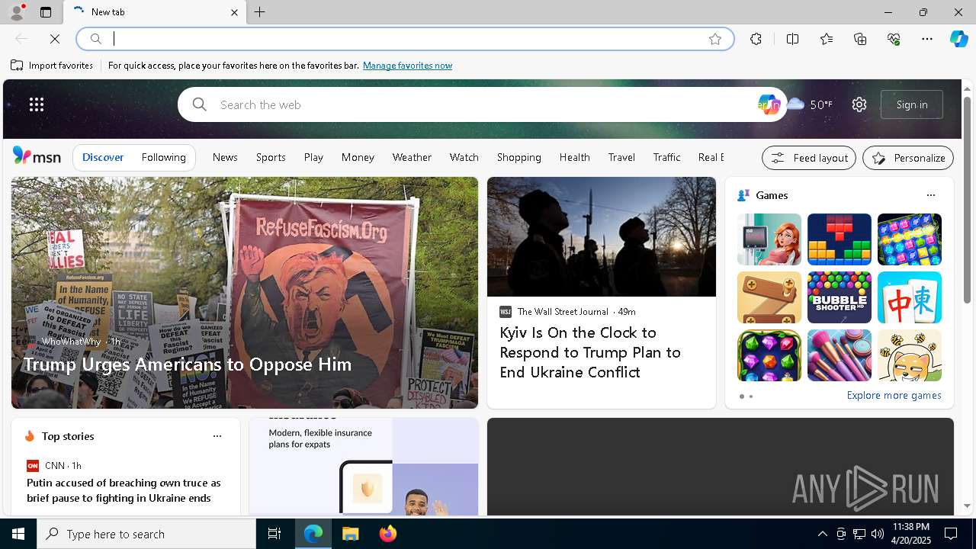Switch to the Following tab
Screen dimensions: 976x549
coord(163,157)
